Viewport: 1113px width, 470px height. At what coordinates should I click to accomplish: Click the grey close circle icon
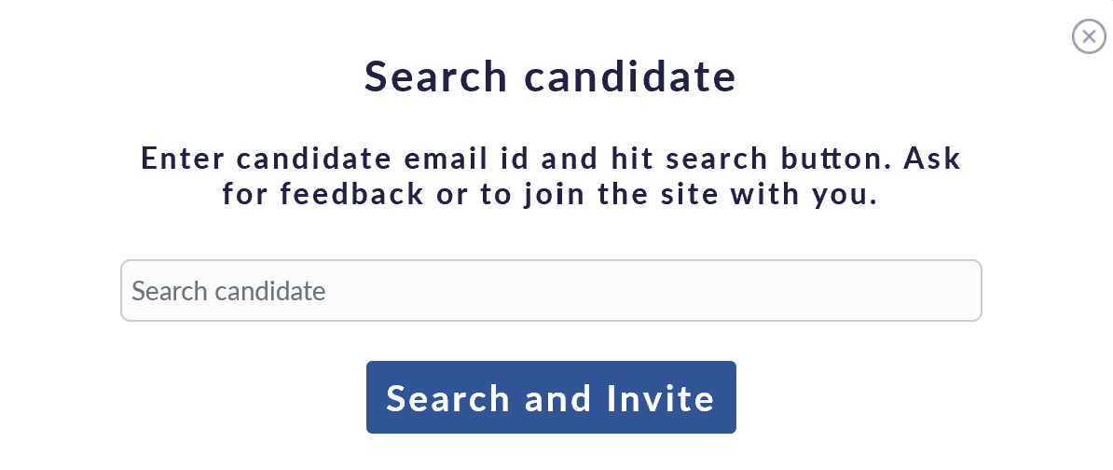click(x=1089, y=36)
